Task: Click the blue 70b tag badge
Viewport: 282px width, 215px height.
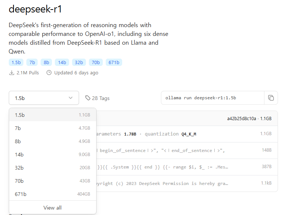Action: (96, 63)
